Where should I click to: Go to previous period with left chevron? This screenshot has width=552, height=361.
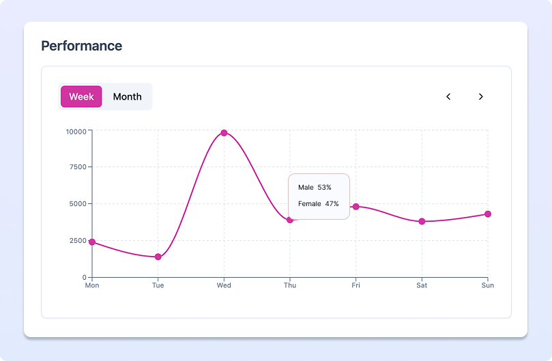(448, 97)
